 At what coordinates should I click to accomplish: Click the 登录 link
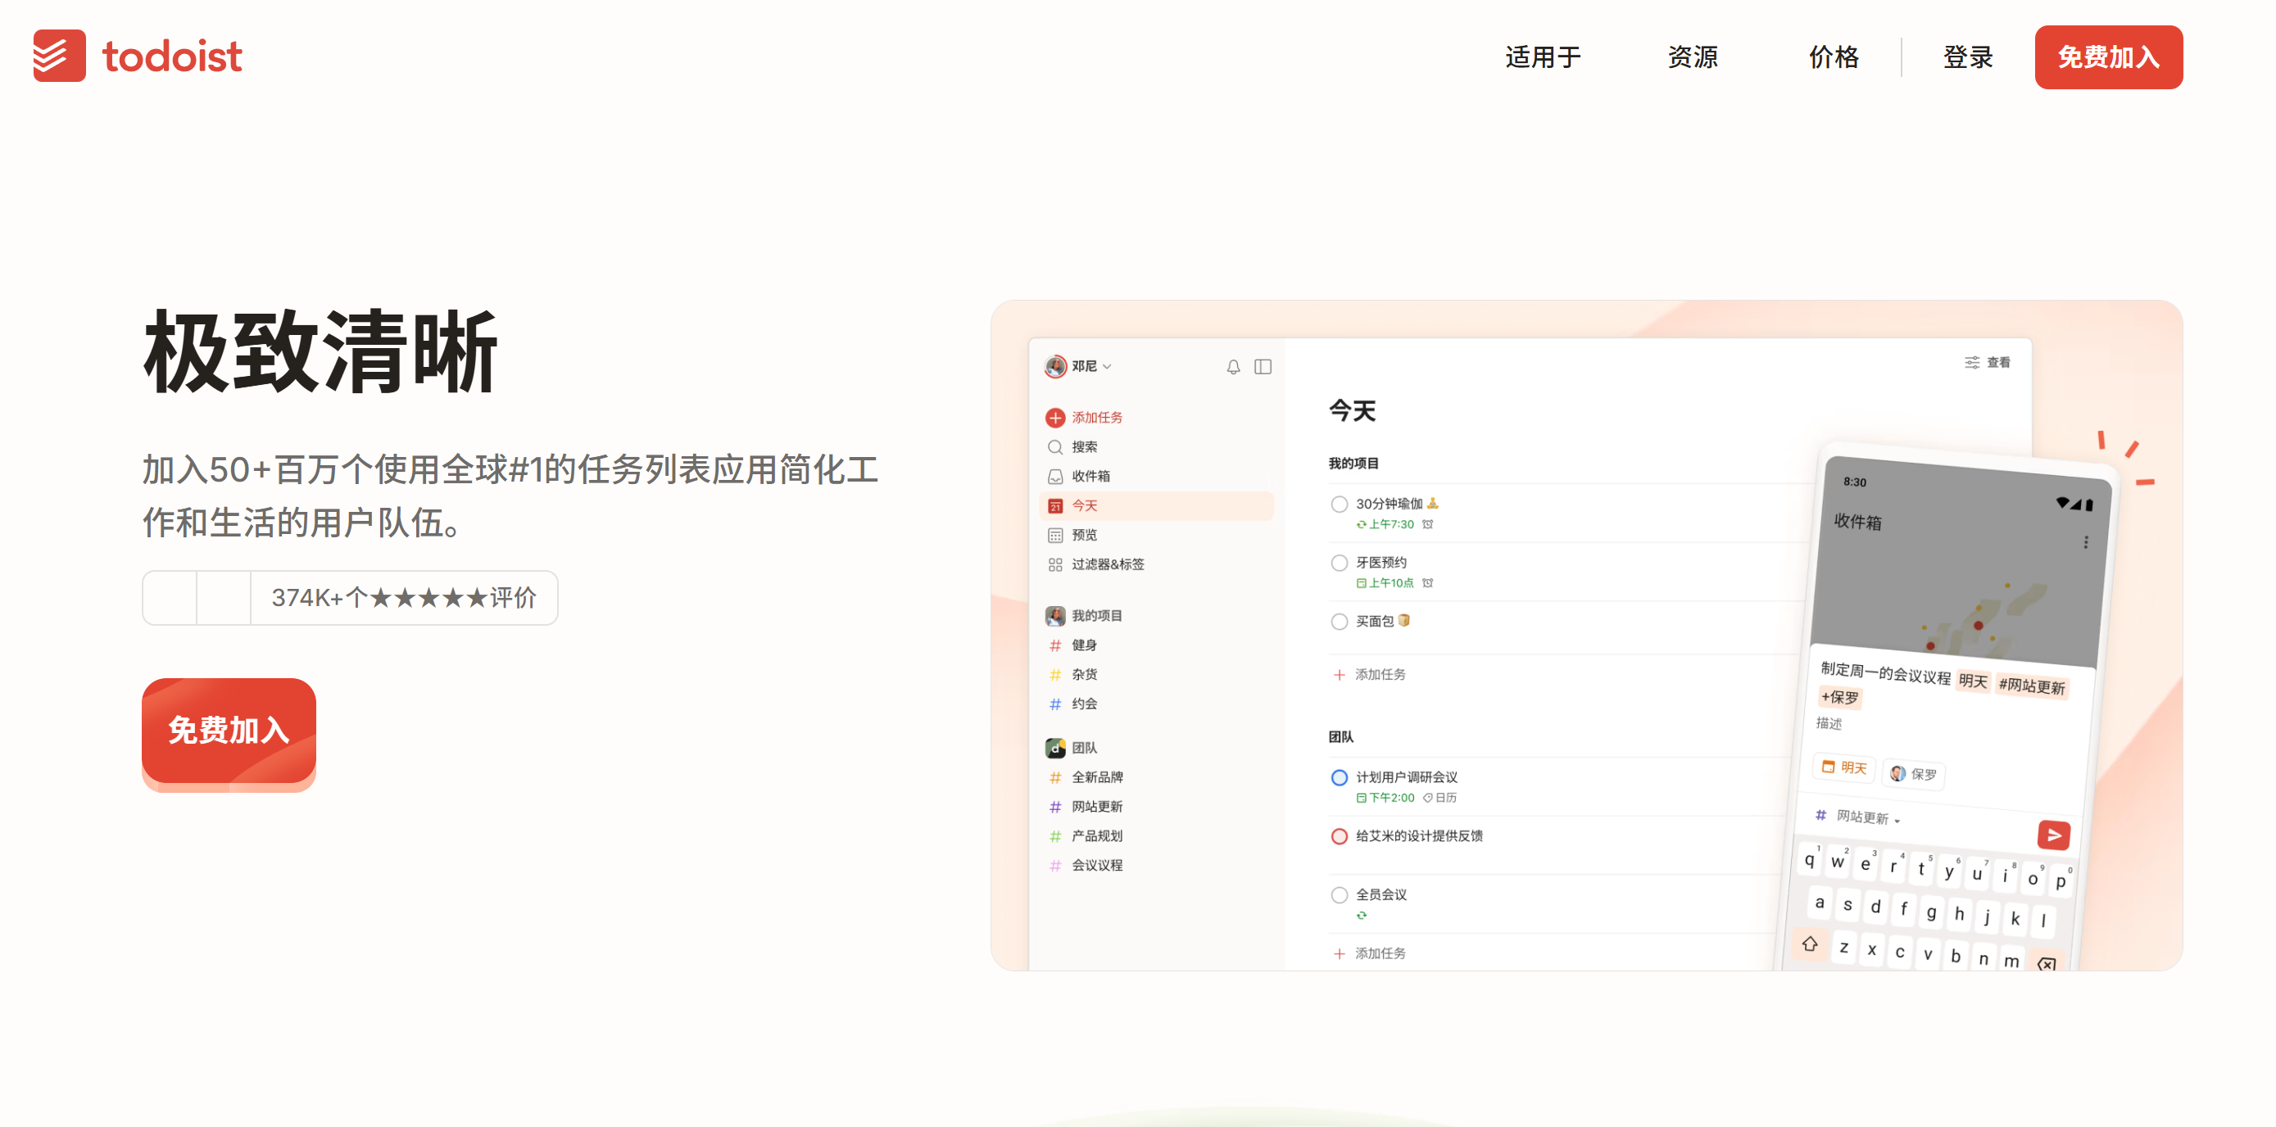coord(1968,57)
